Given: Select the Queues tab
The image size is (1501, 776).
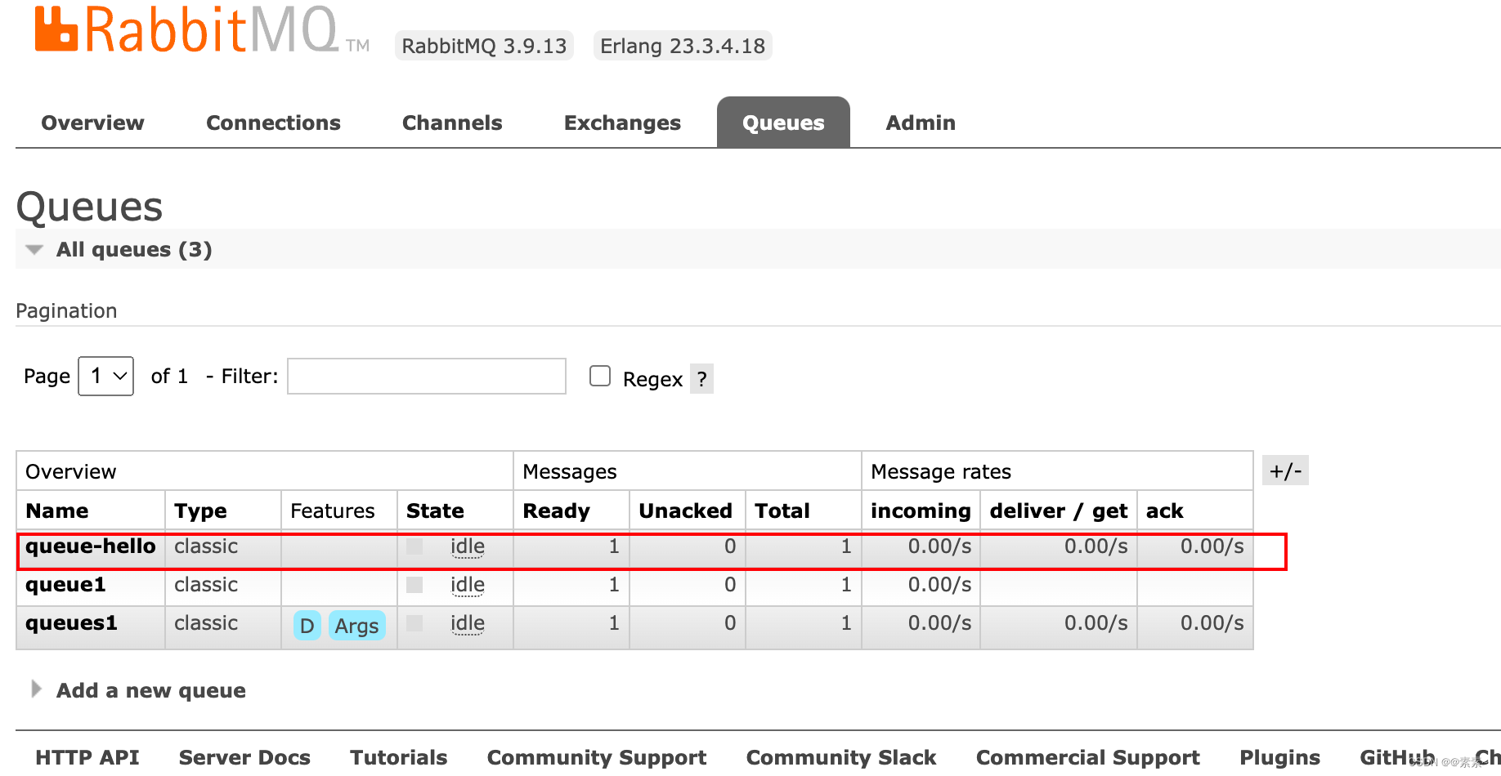Looking at the screenshot, I should pyautogui.click(x=783, y=123).
